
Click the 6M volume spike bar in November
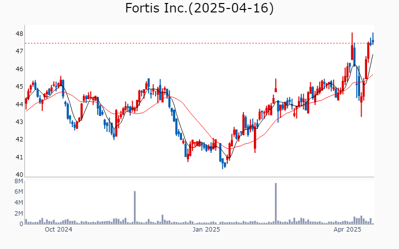pyautogui.click(x=135, y=208)
